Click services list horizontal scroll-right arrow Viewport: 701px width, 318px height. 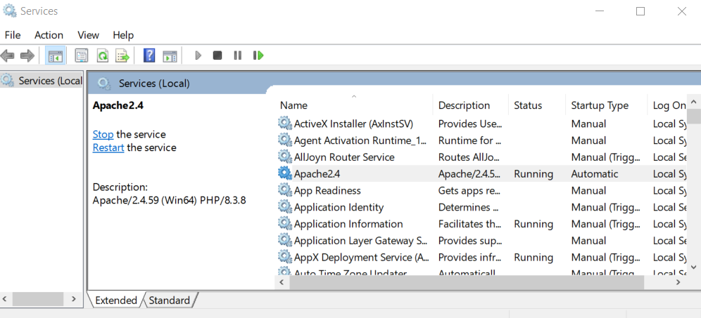tap(678, 282)
